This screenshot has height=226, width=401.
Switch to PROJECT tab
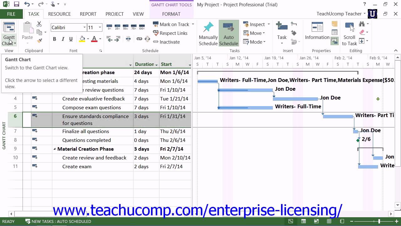tap(114, 14)
